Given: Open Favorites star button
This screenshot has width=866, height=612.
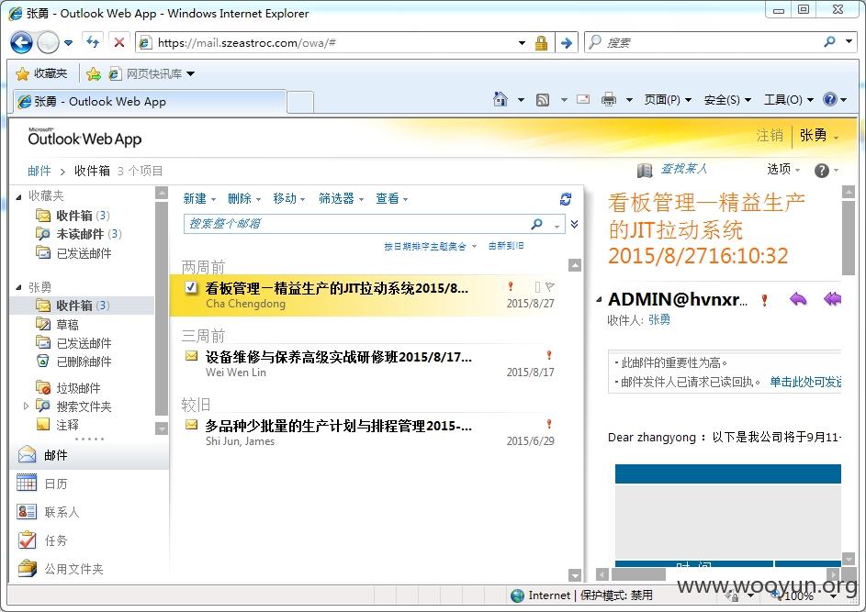Looking at the screenshot, I should (x=41, y=73).
